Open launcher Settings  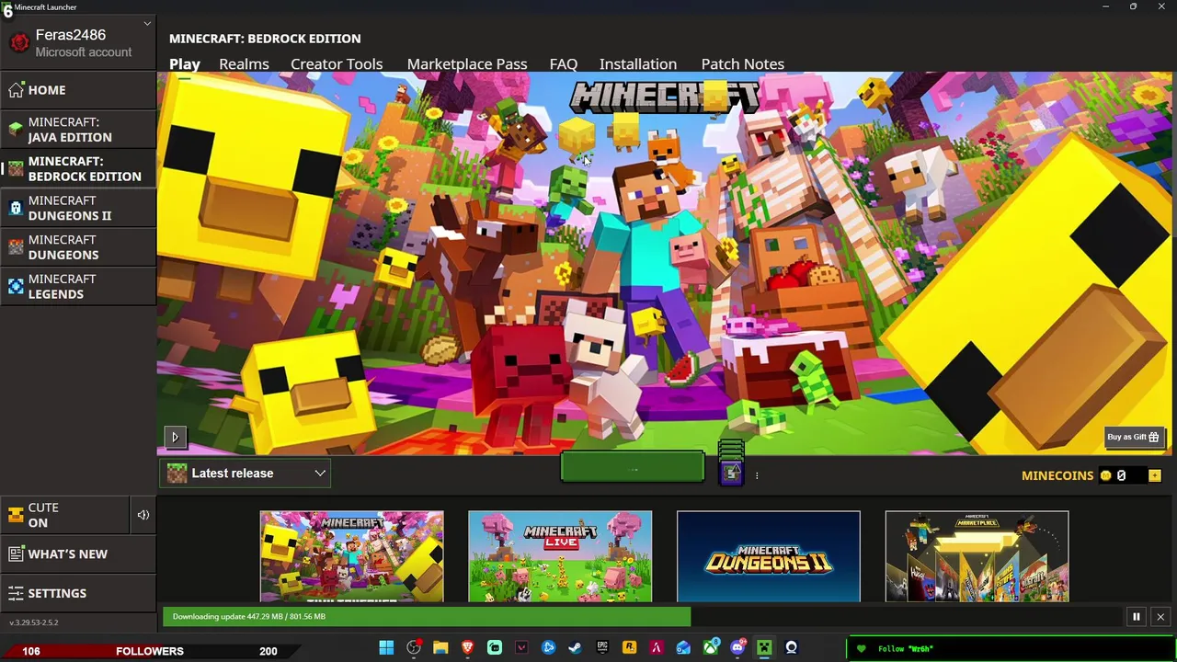[78, 593]
